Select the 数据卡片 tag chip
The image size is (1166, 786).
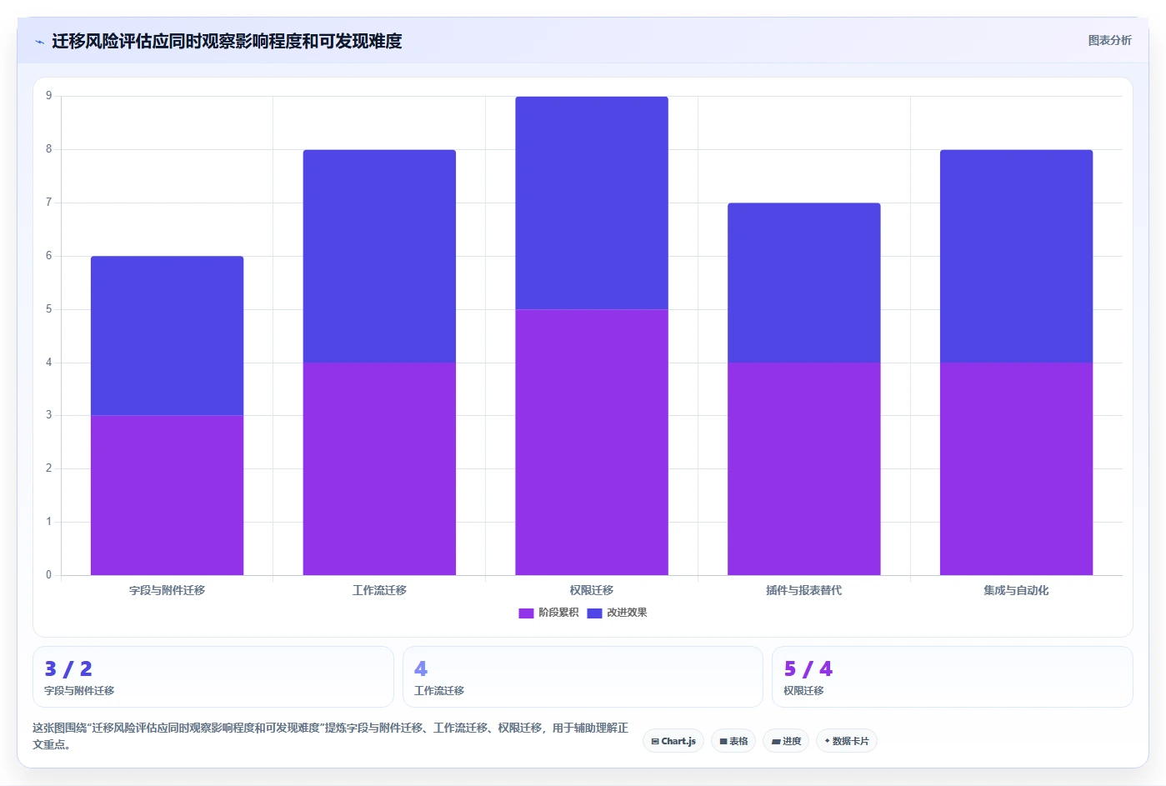point(847,741)
